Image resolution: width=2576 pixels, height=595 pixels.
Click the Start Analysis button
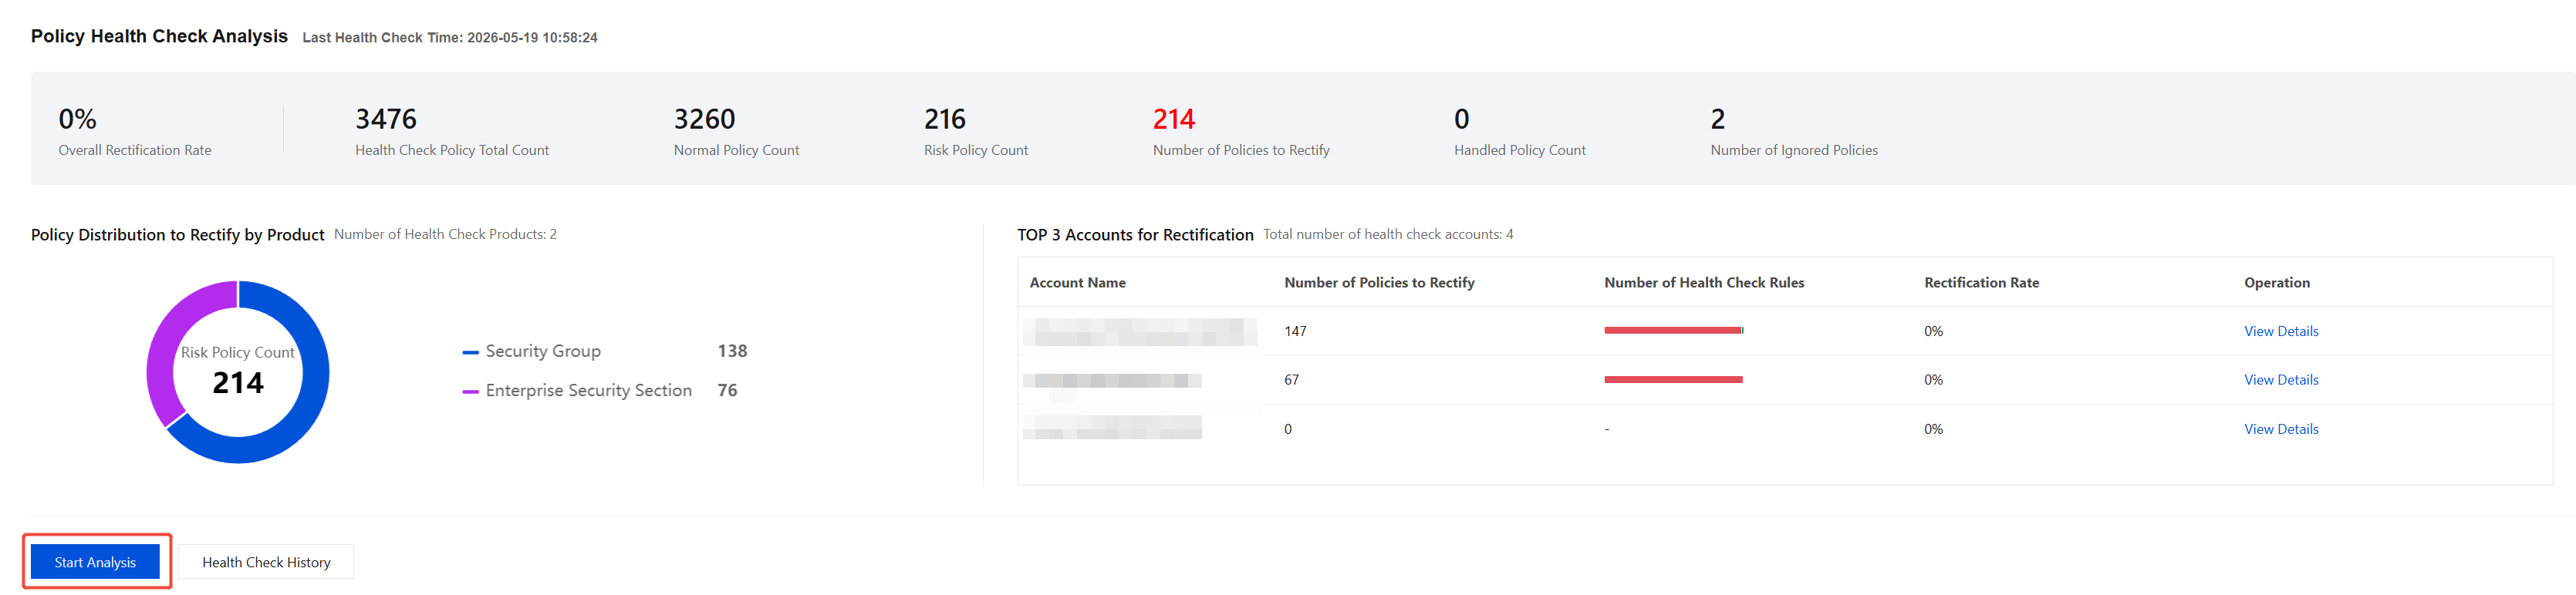(x=95, y=562)
